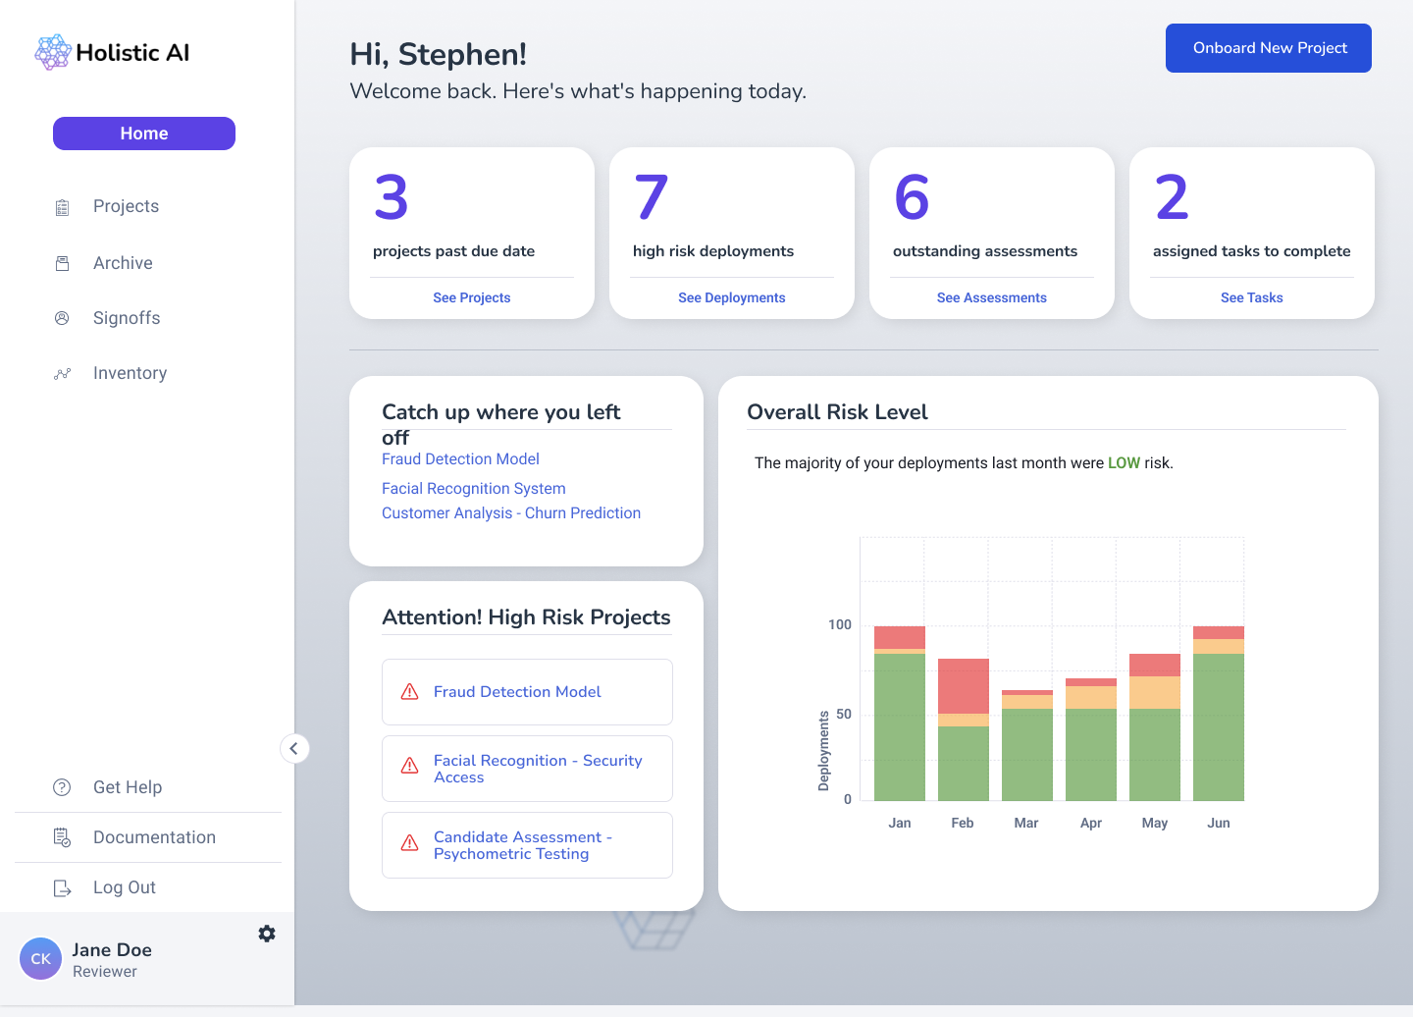Click the Get Help question mark icon

click(62, 787)
